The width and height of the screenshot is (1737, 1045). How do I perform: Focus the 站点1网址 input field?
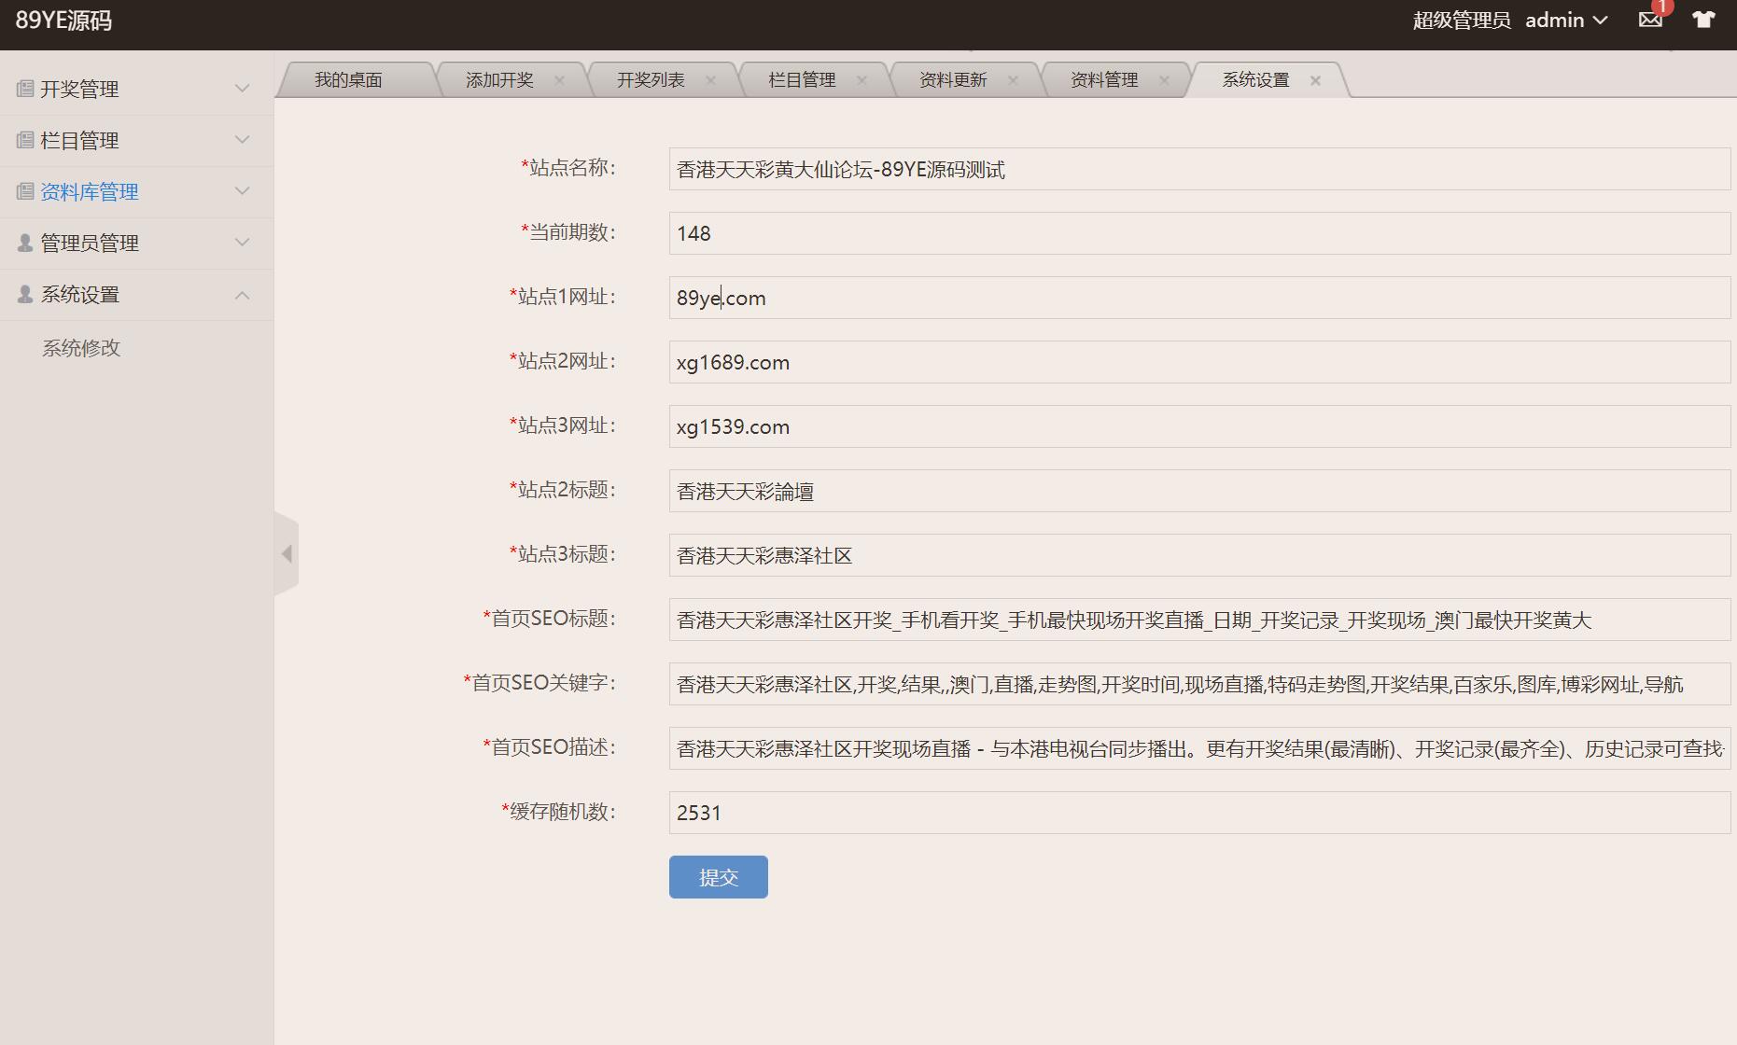[1199, 298]
